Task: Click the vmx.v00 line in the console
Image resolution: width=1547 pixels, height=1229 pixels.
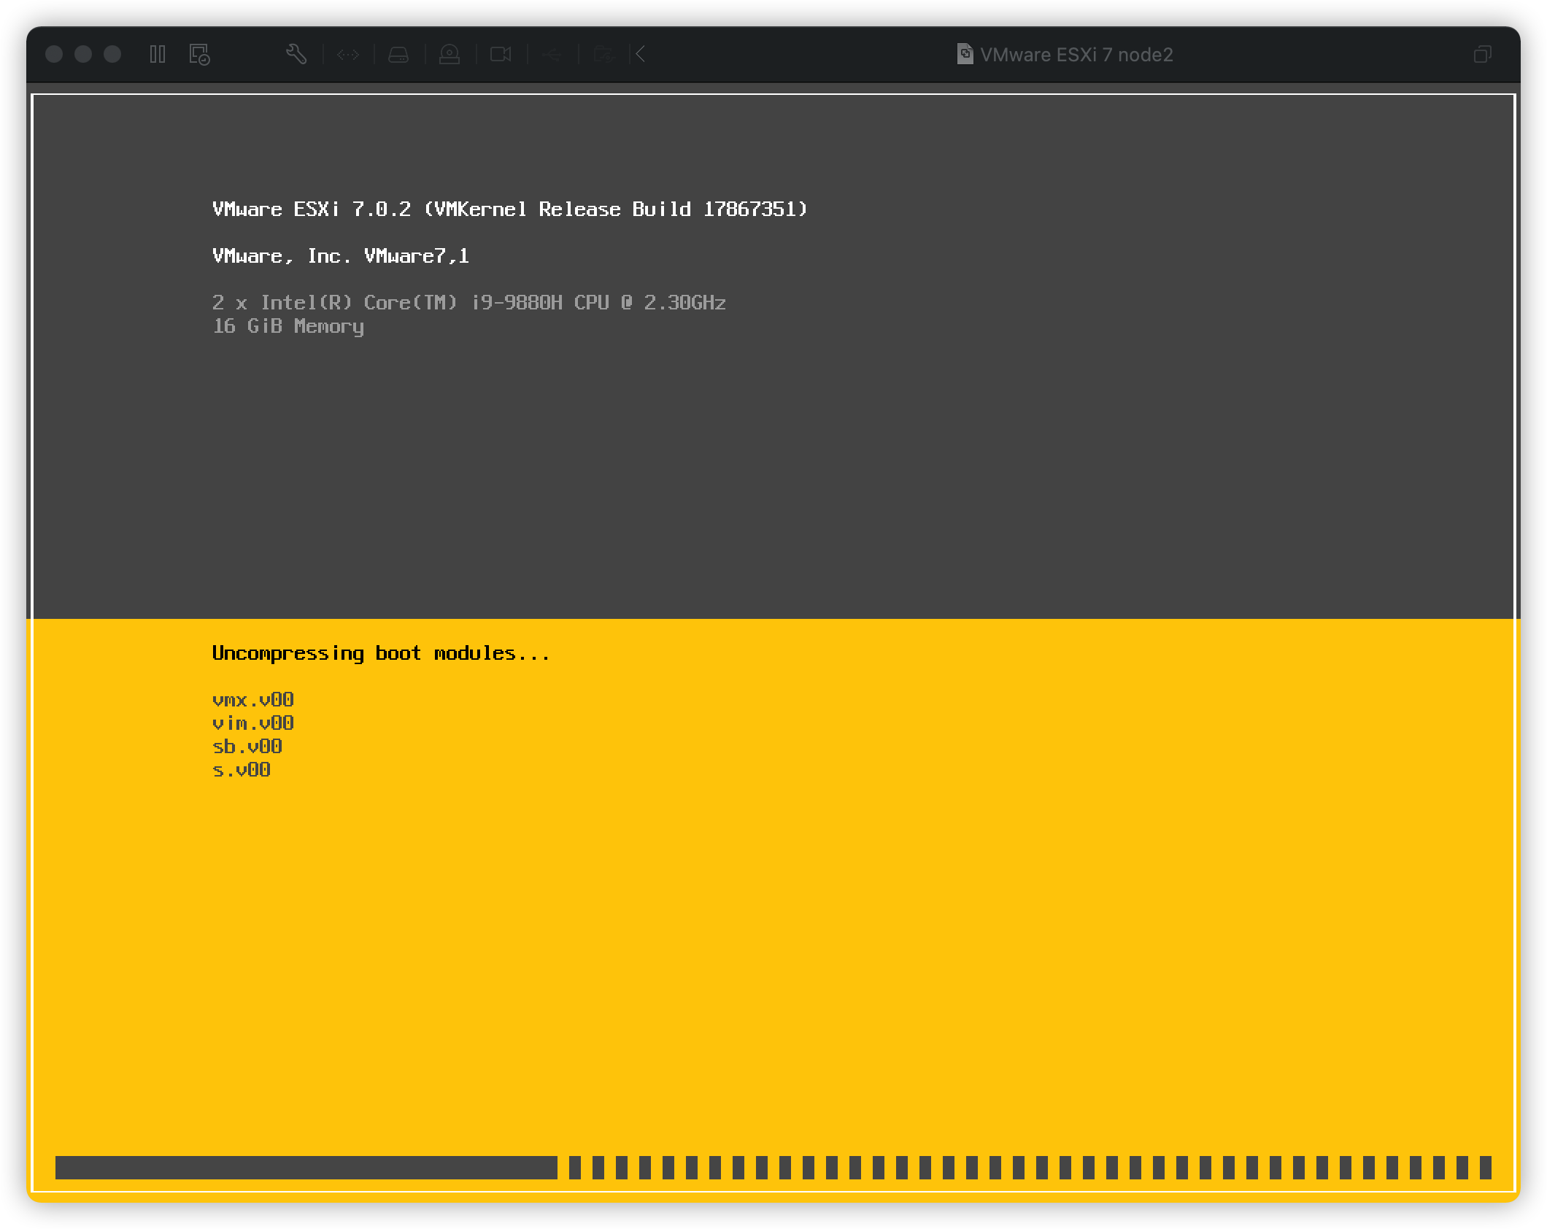Action: (x=252, y=699)
